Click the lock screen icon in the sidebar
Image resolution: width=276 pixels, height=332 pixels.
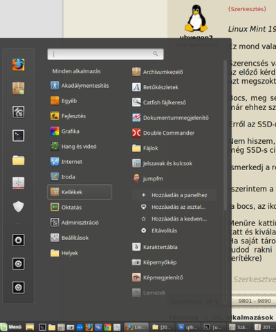pos(19,240)
